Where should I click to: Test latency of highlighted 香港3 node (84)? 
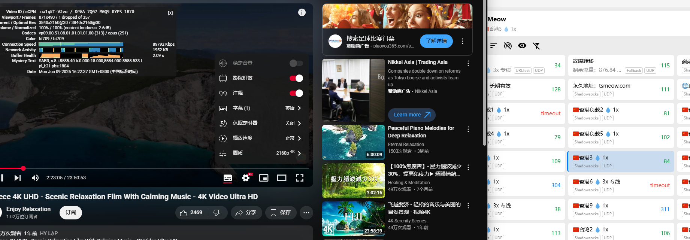point(667,161)
